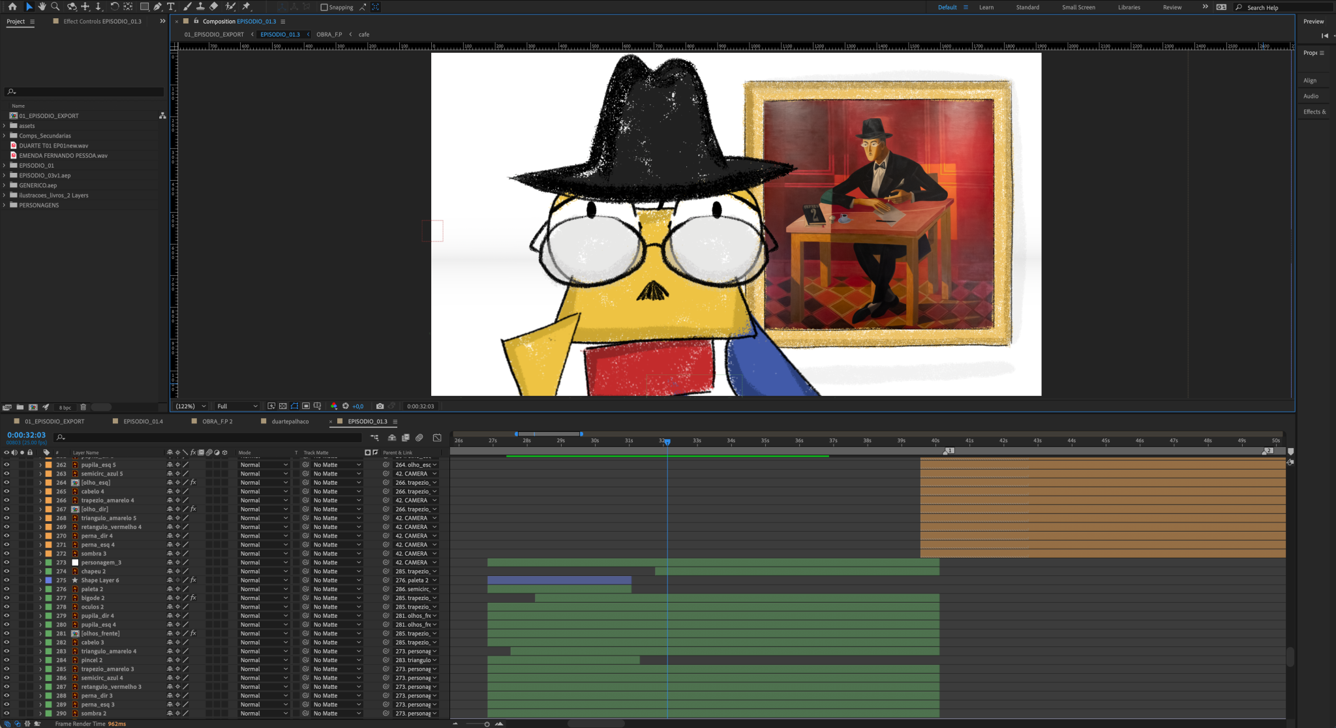Image resolution: width=1336 pixels, height=728 pixels.
Task: Take a snapshot with camera icon
Action: point(380,406)
